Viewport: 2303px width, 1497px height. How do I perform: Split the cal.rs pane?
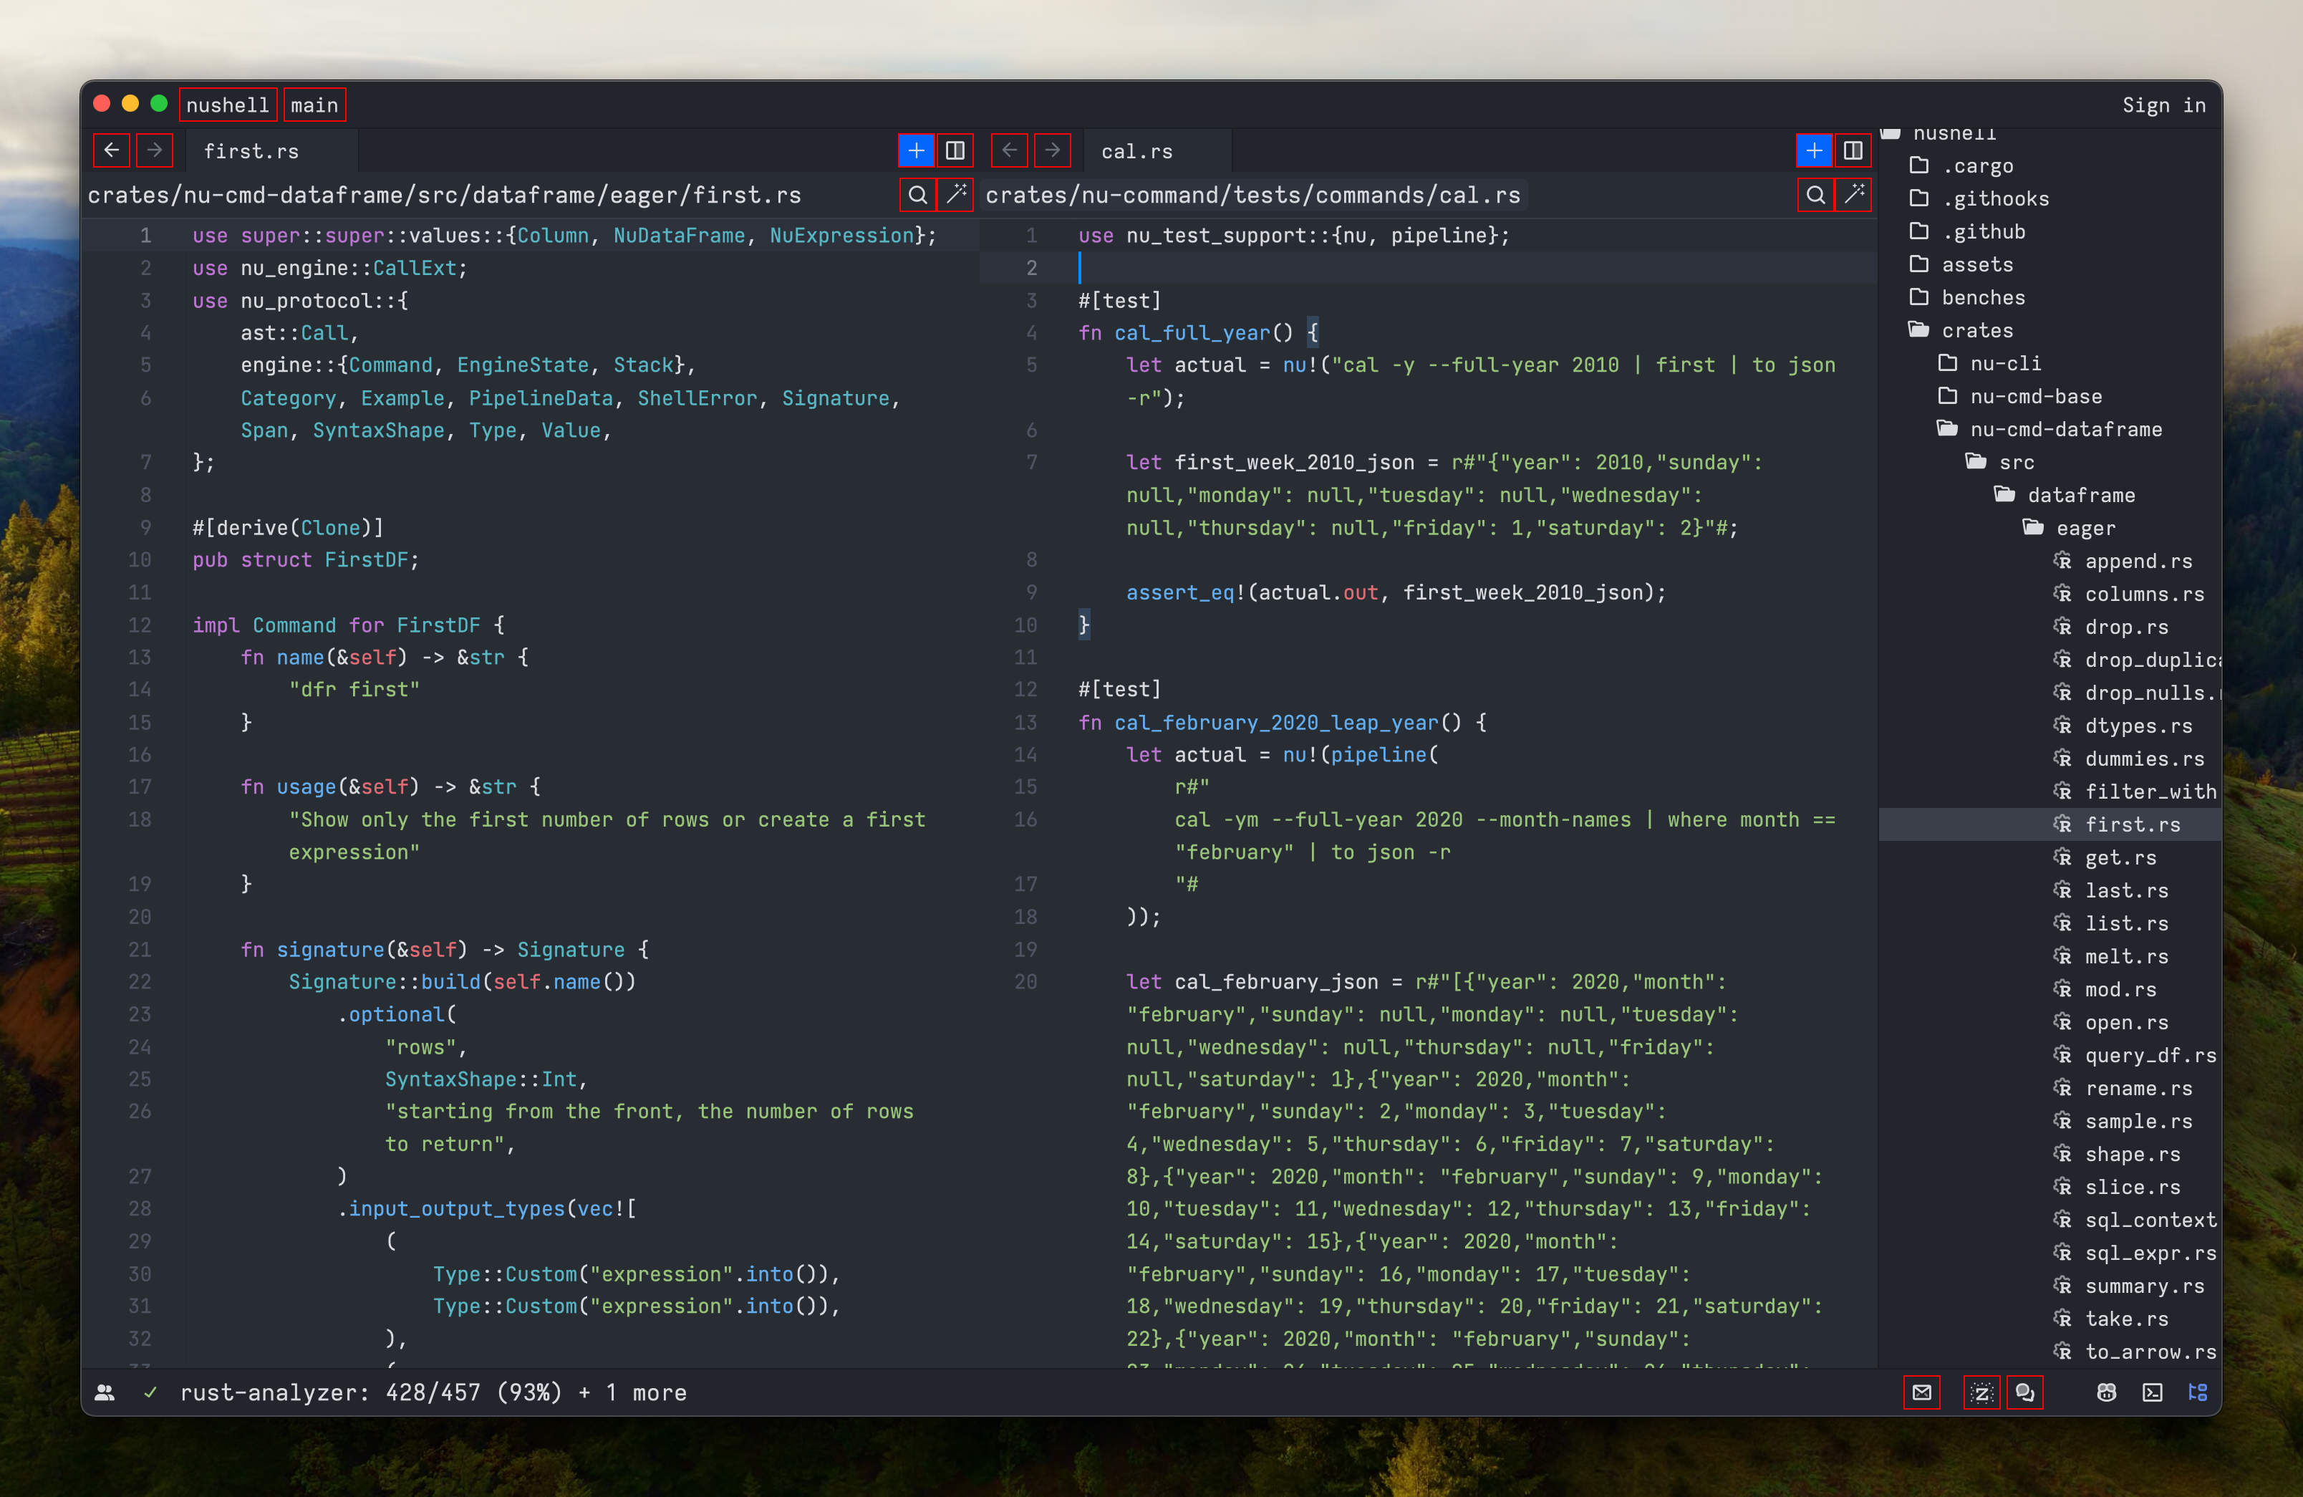click(1852, 151)
